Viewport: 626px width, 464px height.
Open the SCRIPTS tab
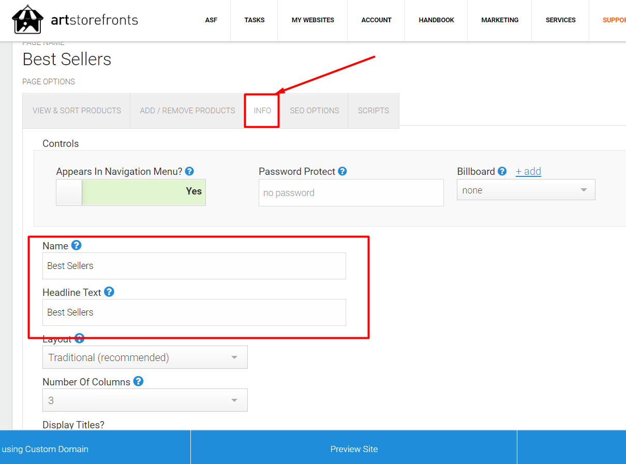(374, 110)
